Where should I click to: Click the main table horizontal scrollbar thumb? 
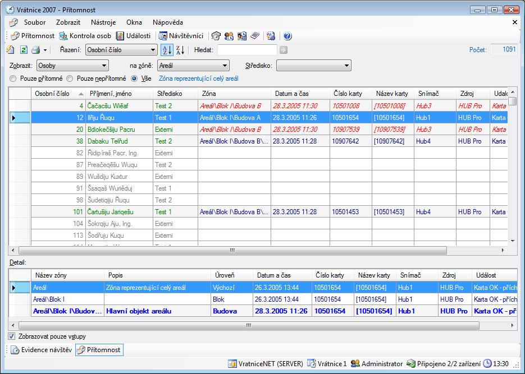click(x=232, y=250)
